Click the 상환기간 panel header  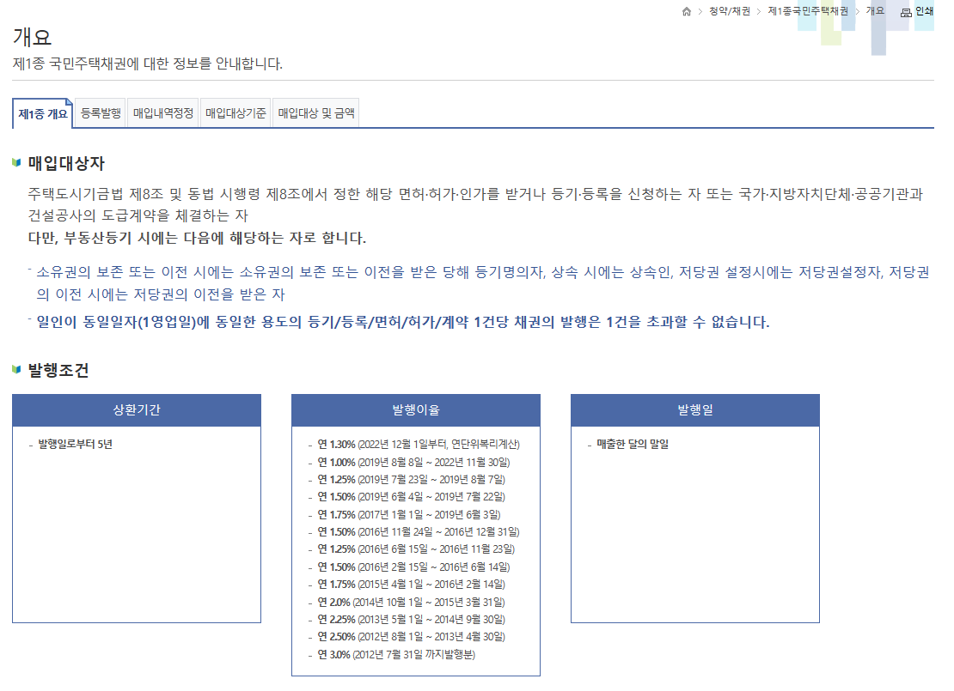click(x=137, y=409)
